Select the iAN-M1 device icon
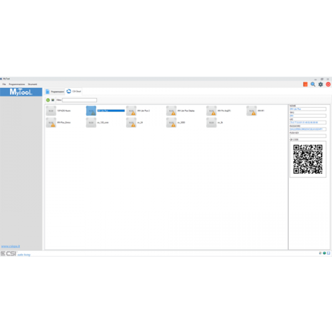The height and width of the screenshot is (332, 332). (x=252, y=111)
